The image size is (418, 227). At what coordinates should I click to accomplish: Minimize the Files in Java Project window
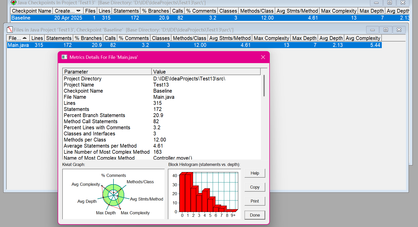(372, 30)
